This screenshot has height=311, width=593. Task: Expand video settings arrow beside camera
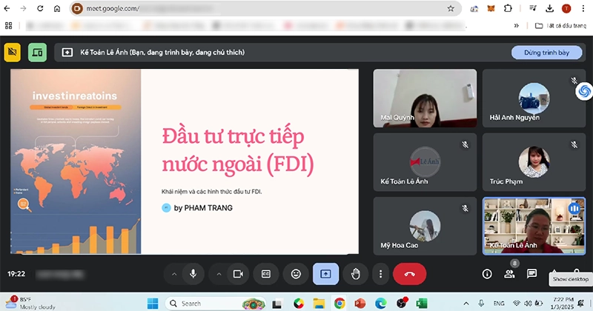pyautogui.click(x=219, y=273)
